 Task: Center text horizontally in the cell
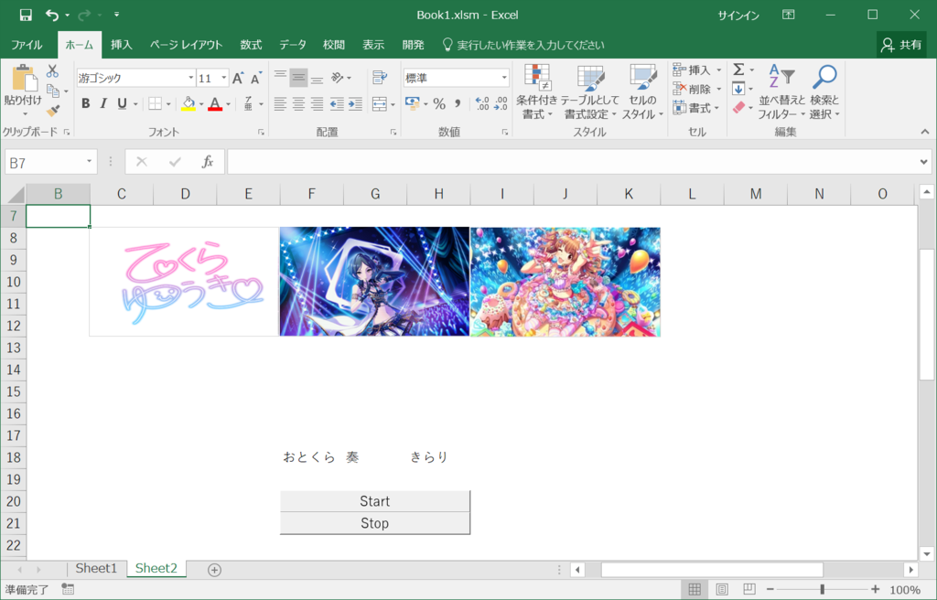[299, 104]
